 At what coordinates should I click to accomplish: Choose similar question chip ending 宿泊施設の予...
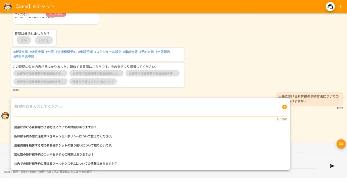(x=40, y=73)
